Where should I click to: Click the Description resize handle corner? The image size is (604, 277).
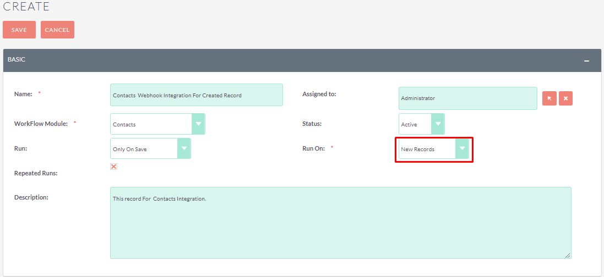tap(568, 256)
